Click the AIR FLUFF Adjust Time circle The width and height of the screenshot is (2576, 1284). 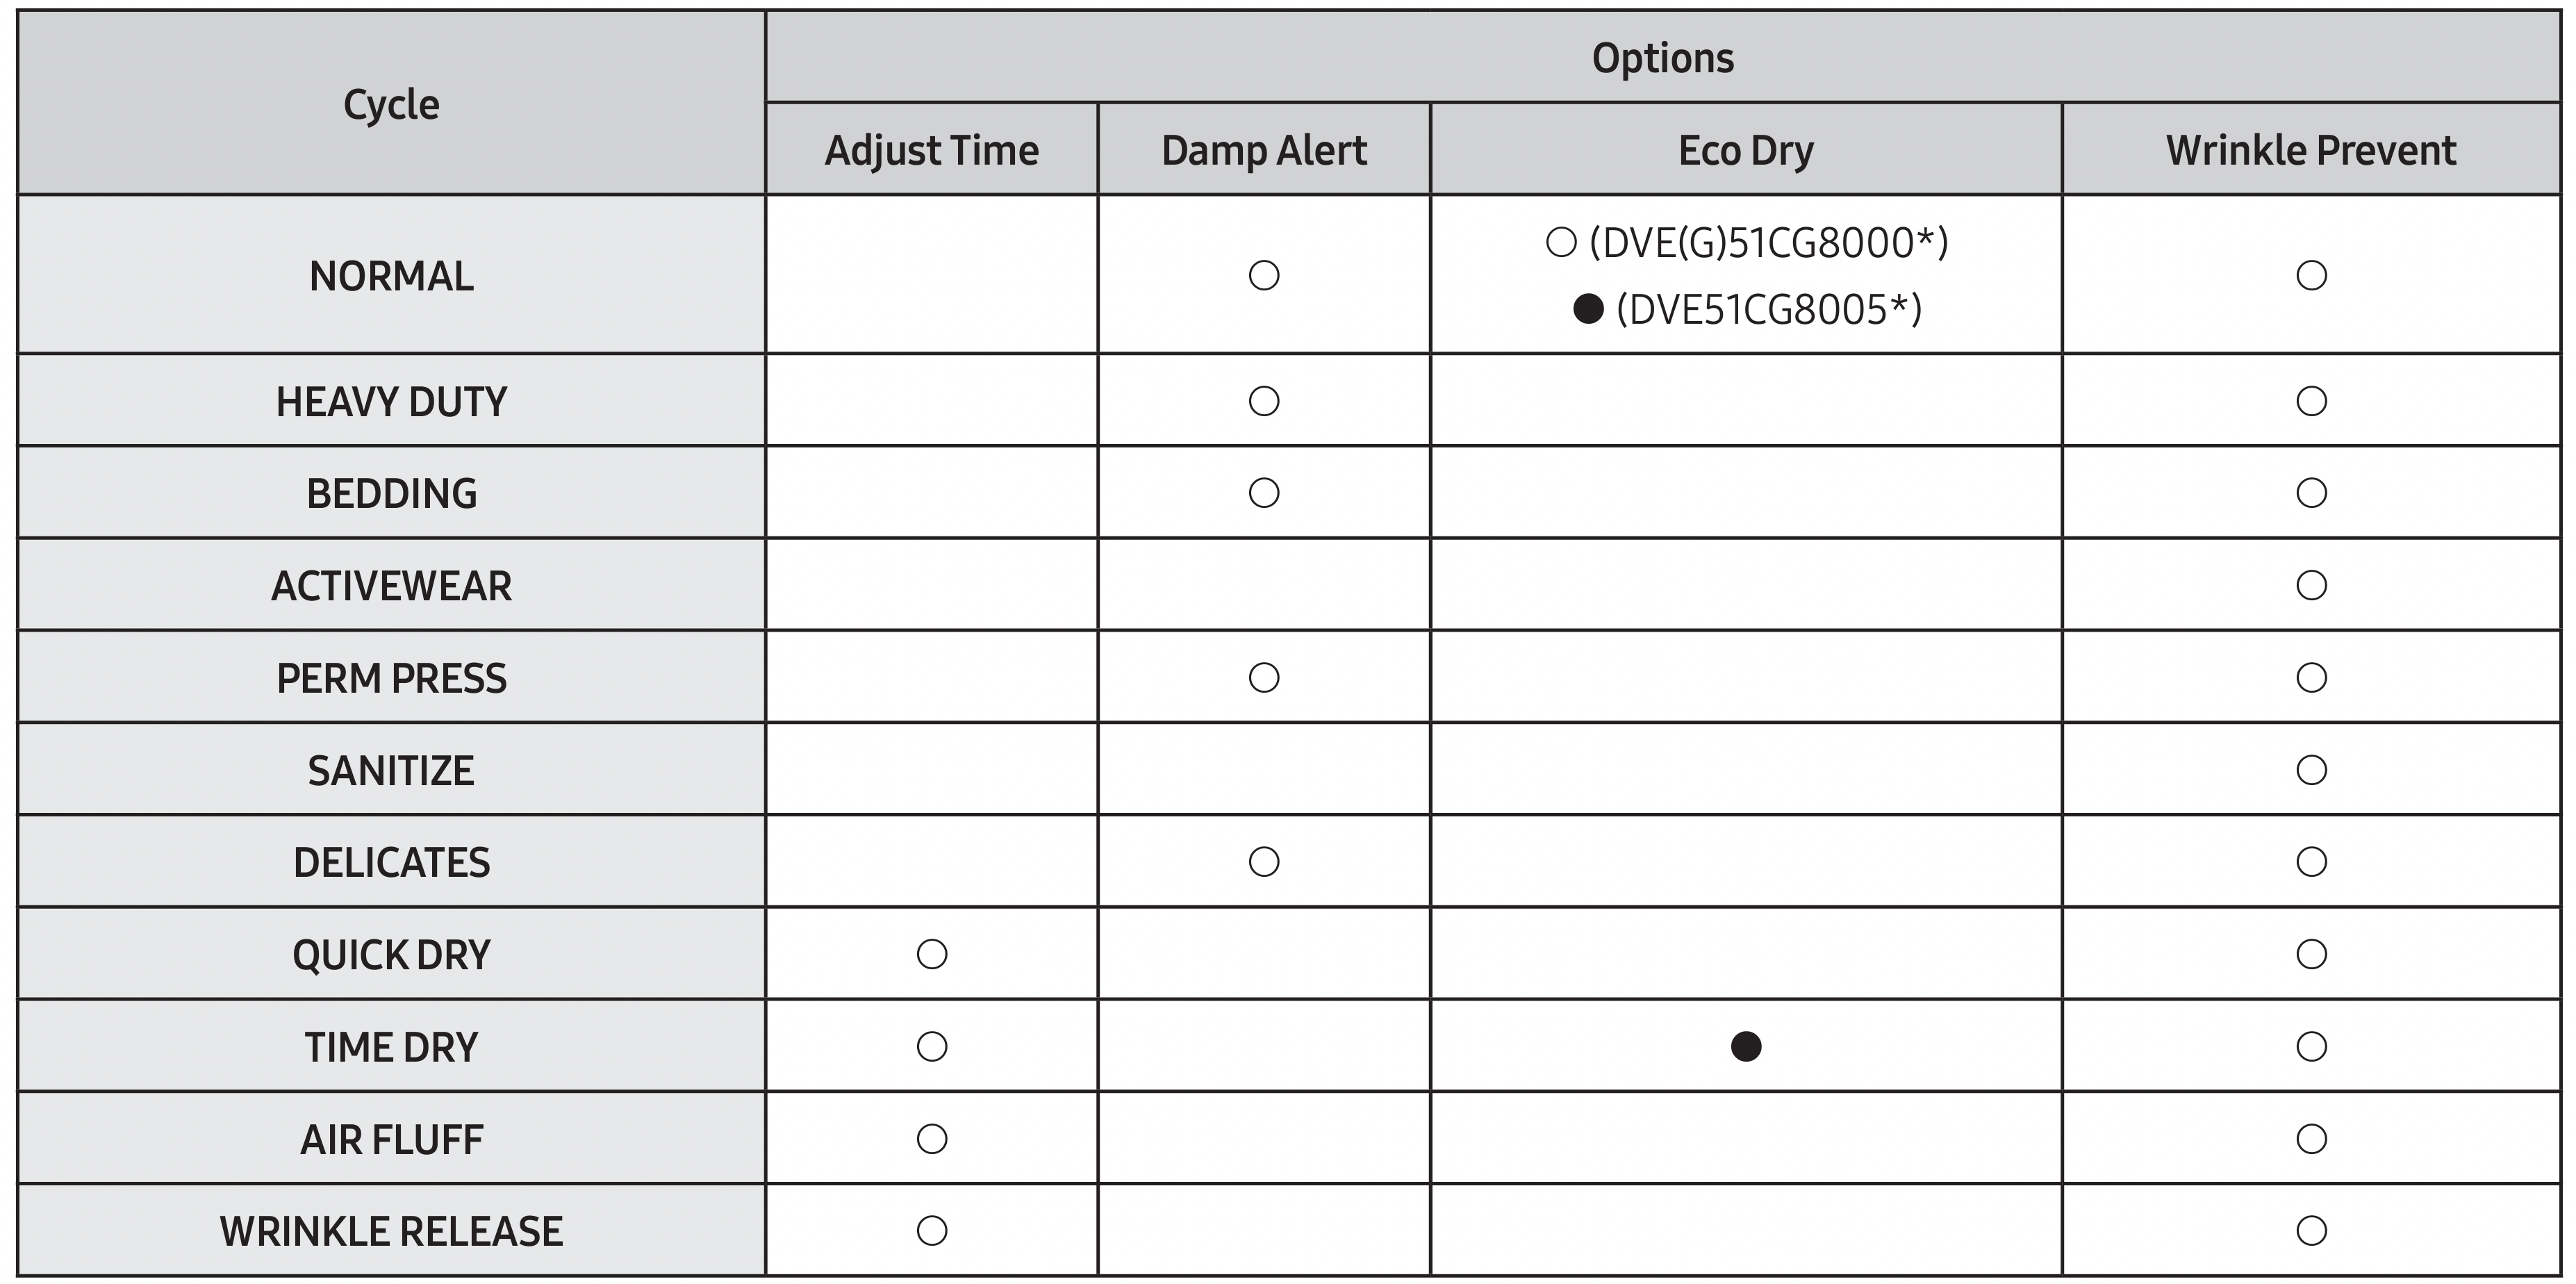click(931, 1138)
